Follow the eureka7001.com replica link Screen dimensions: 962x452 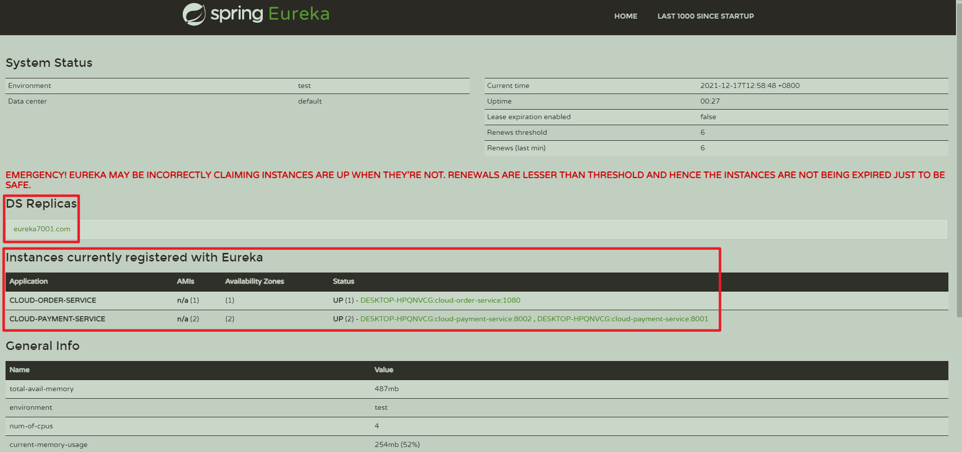[x=42, y=229]
